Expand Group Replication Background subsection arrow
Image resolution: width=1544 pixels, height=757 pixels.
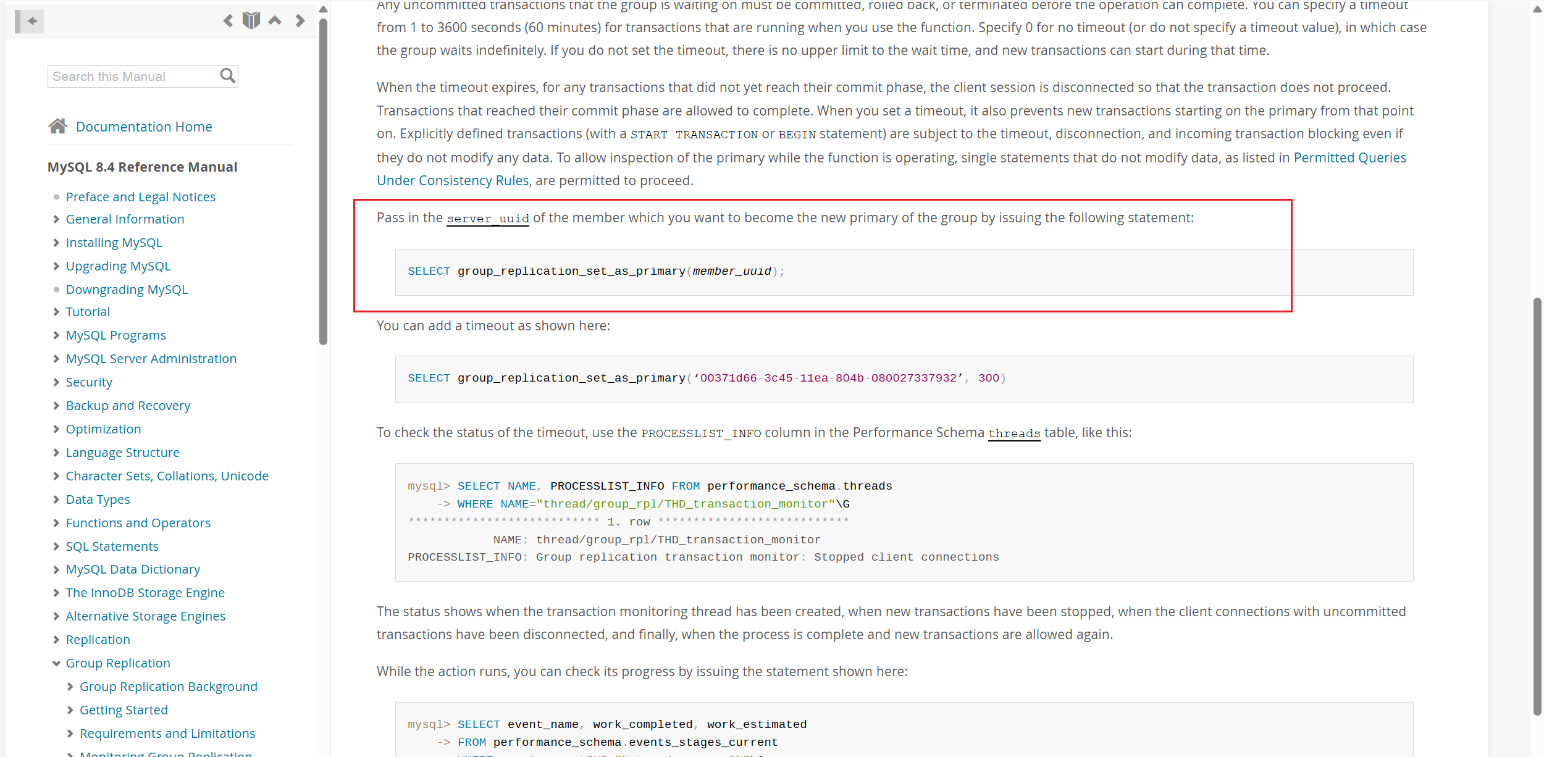(70, 687)
